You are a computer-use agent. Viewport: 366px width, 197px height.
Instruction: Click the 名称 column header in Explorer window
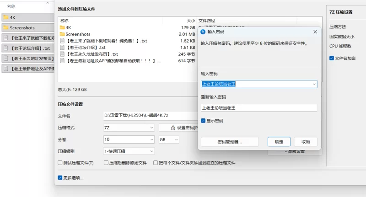point(11,6)
